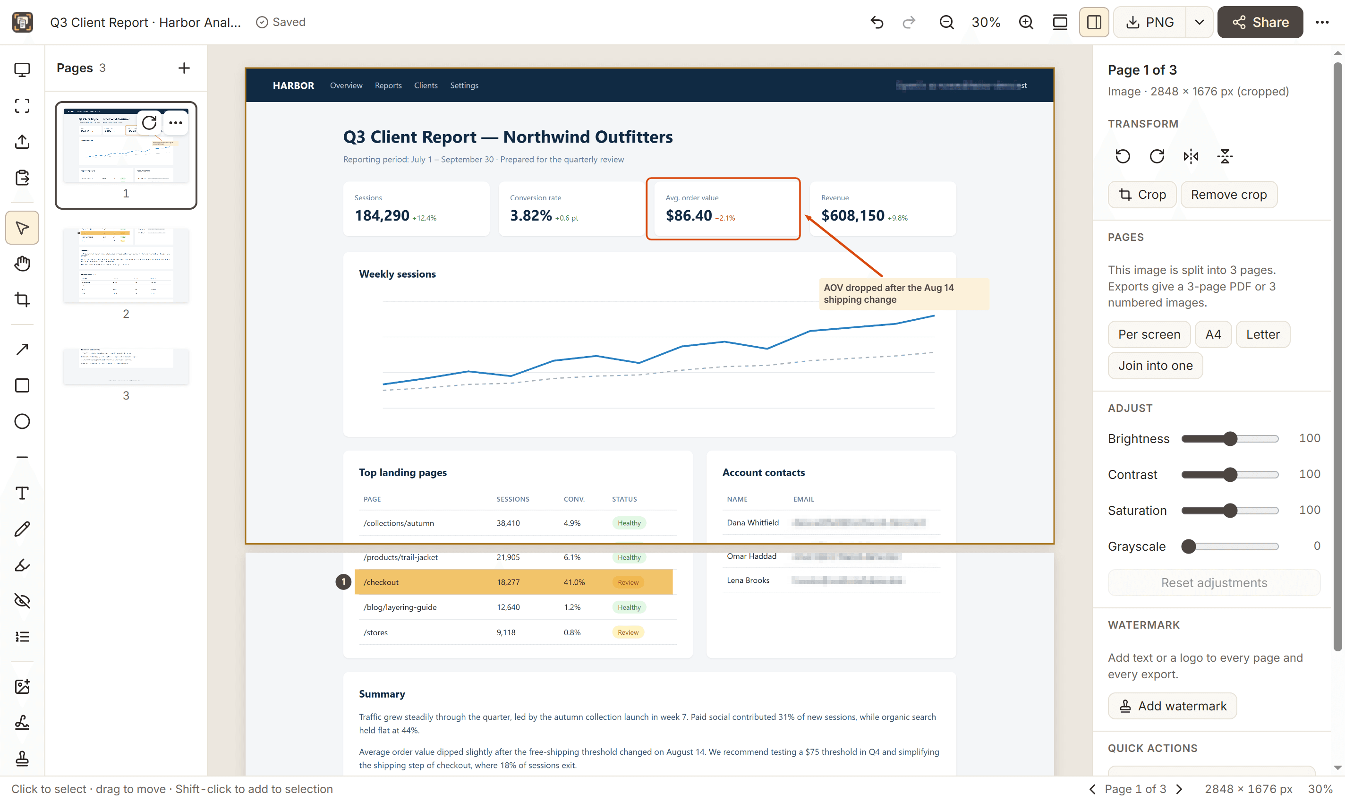The width and height of the screenshot is (1345, 802).
Task: Zoom in with the plus magnifier
Action: (1026, 22)
